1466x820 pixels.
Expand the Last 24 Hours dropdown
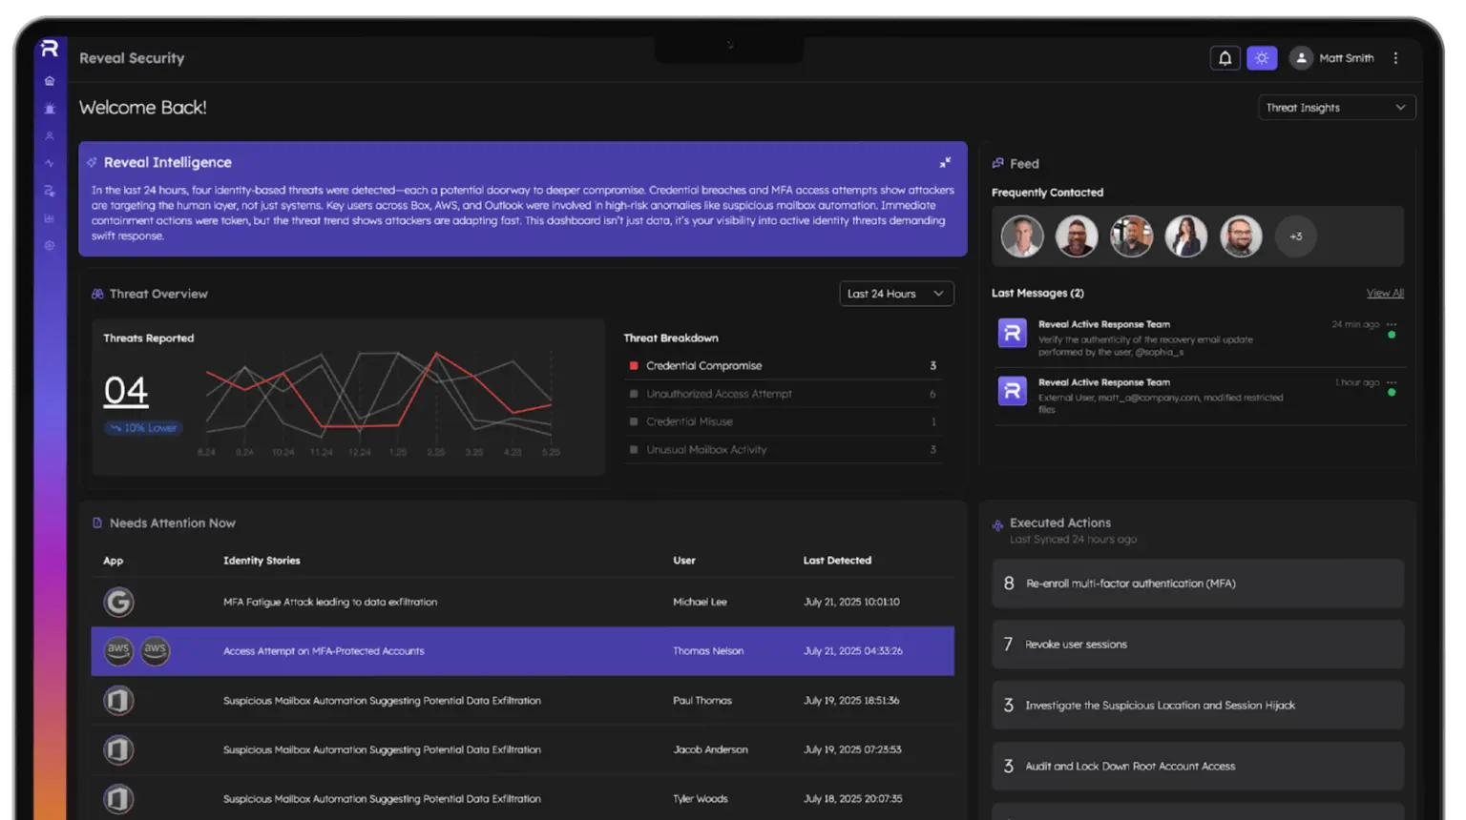pyautogui.click(x=895, y=294)
